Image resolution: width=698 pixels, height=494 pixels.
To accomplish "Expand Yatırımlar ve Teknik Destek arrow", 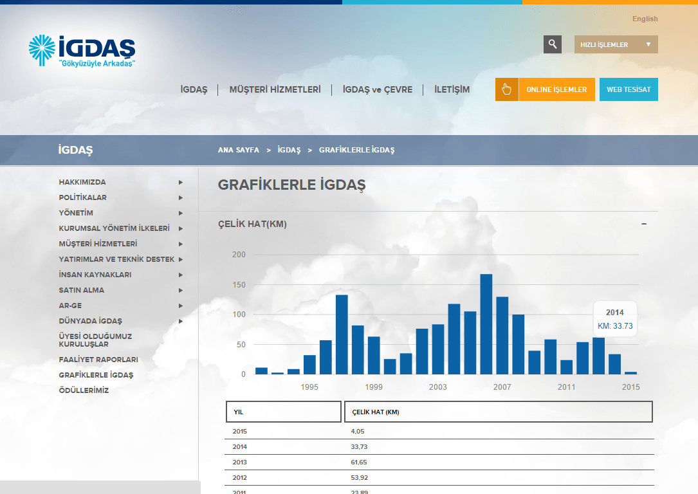I will [x=181, y=259].
